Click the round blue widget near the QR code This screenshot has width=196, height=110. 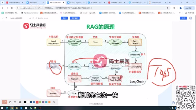pos(173,103)
